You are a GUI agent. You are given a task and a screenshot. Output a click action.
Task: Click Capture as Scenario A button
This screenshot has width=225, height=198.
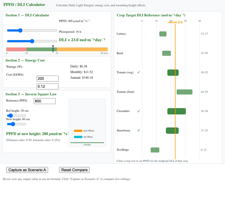coord(27,170)
